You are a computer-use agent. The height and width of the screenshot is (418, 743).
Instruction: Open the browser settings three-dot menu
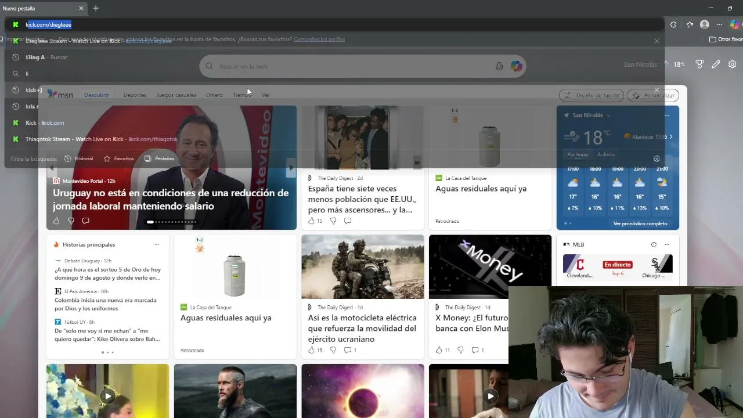coord(719,24)
